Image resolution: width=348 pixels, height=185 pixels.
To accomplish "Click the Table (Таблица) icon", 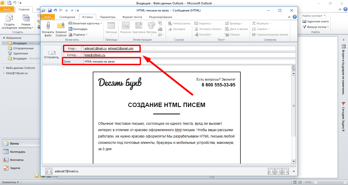I will click(111, 28).
